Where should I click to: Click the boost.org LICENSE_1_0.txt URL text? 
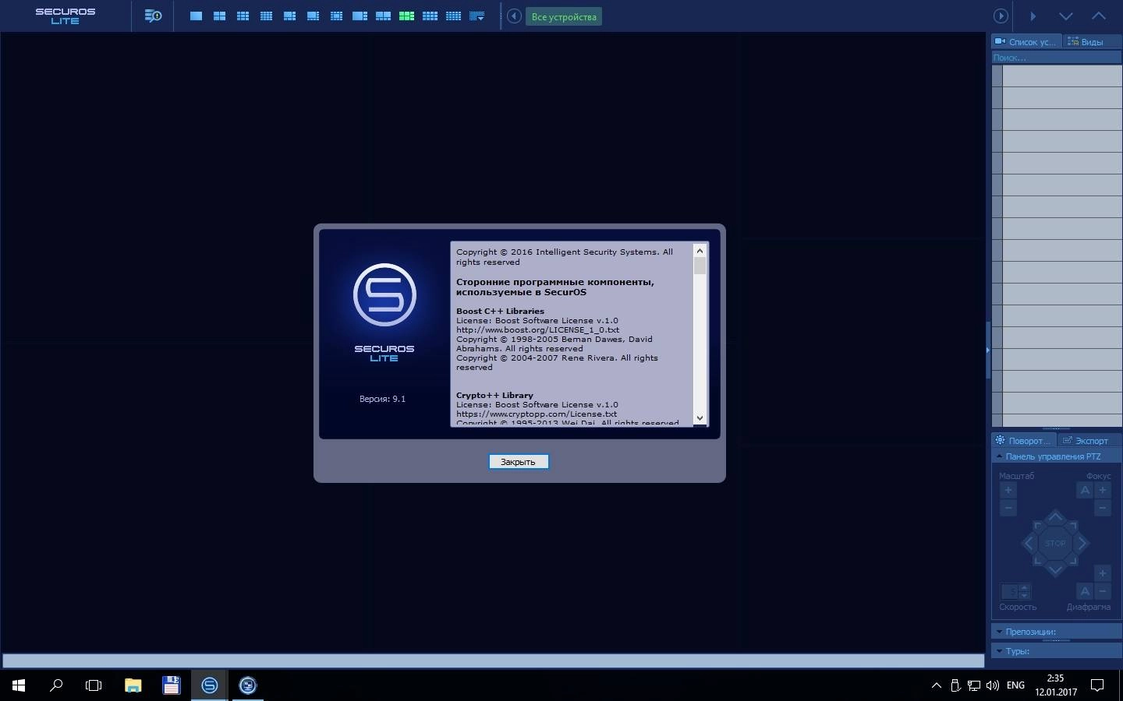(x=537, y=329)
